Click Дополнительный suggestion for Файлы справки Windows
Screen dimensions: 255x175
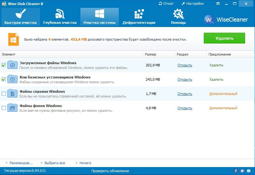click(x=223, y=94)
